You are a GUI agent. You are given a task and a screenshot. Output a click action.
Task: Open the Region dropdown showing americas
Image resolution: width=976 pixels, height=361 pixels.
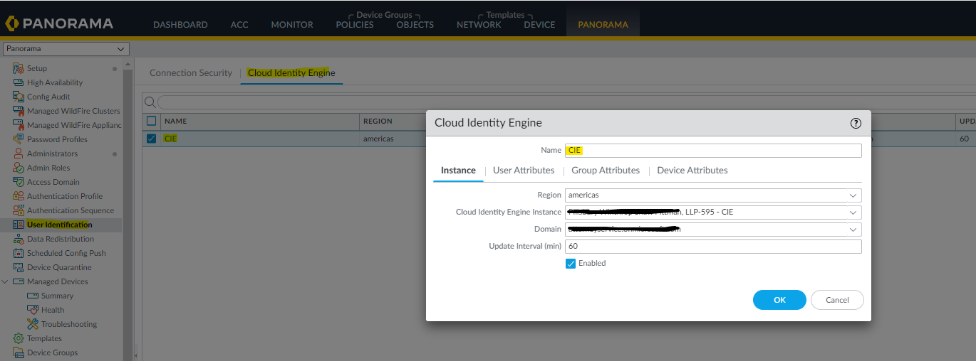click(712, 195)
